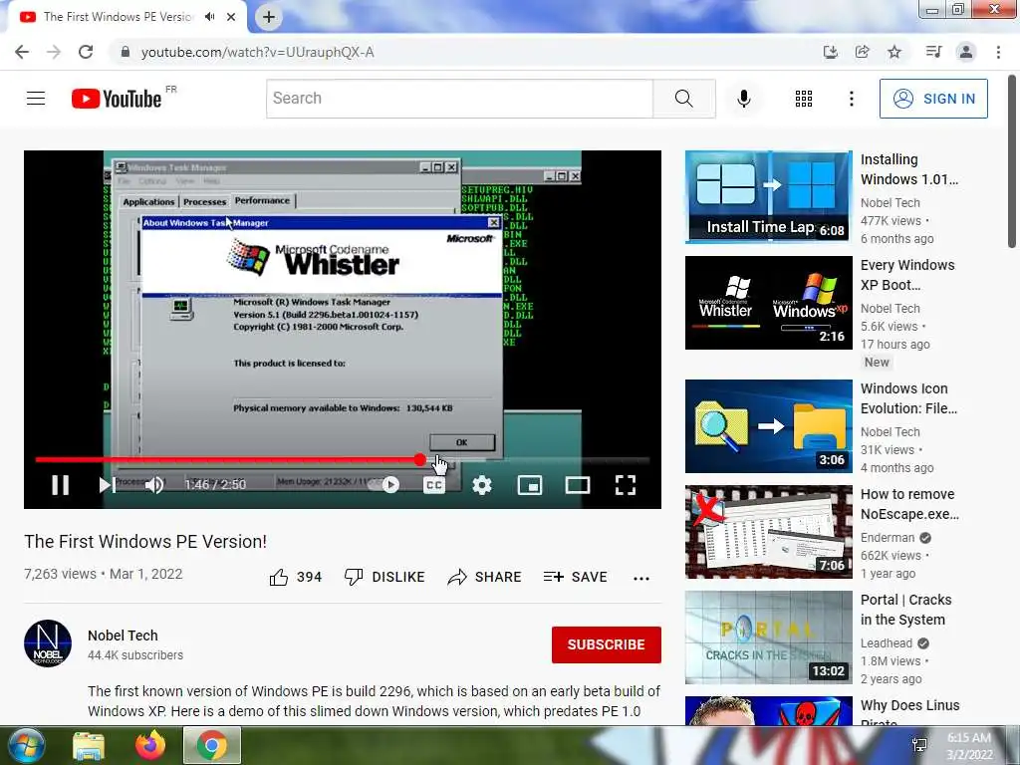Screen dimensions: 1020x765
Task: Enter fullscreen mode
Action: [626, 485]
